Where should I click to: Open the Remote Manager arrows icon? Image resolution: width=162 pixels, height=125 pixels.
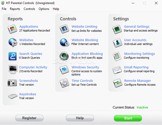click(118, 83)
